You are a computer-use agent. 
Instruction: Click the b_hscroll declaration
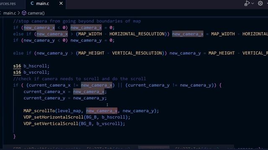click(36, 66)
